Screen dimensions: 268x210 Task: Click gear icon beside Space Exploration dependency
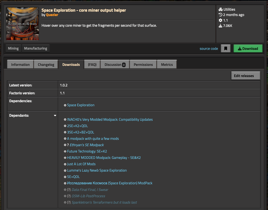pos(65,105)
